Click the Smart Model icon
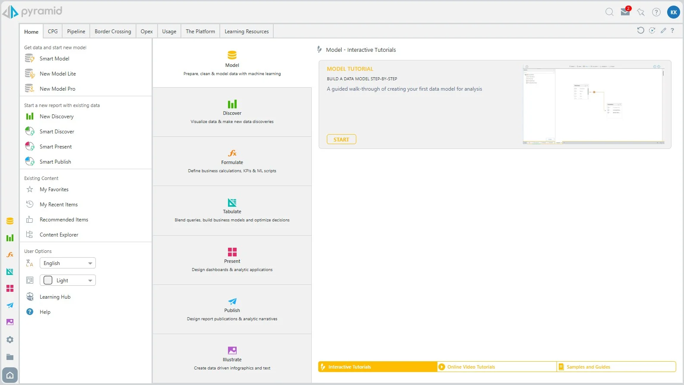 (x=29, y=58)
